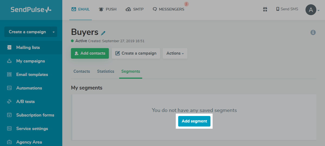Click the Email templates sidebar icon
This screenshot has height=146, width=325.
click(x=9, y=74)
